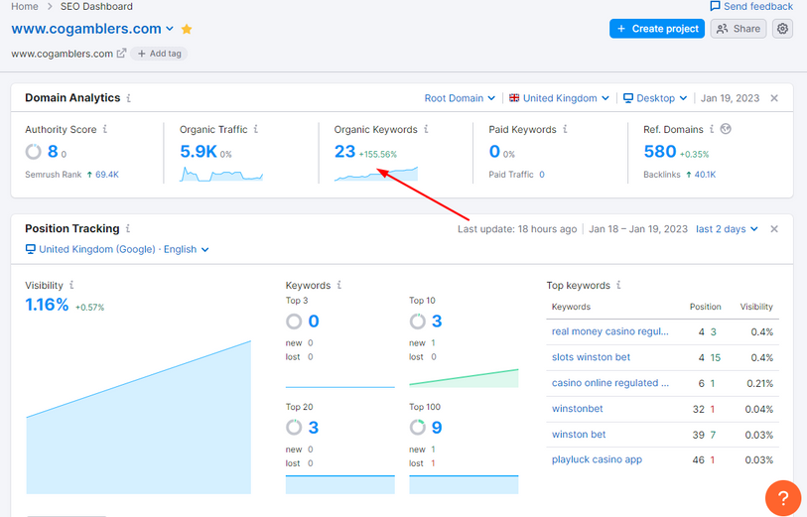Screen dimensions: 807x517
Task: Click the Top 3 keywords count 0
Action: click(314, 322)
